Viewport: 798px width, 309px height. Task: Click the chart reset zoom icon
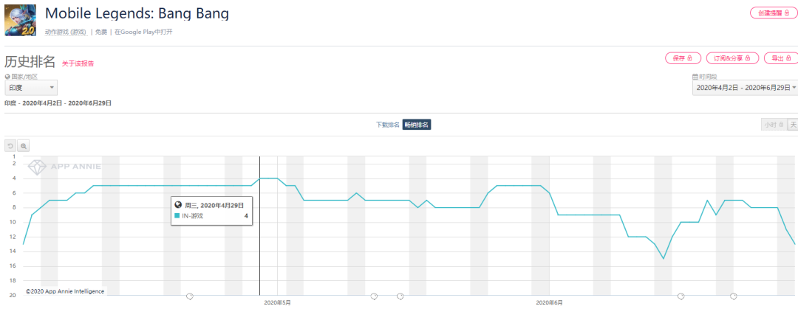[10, 145]
